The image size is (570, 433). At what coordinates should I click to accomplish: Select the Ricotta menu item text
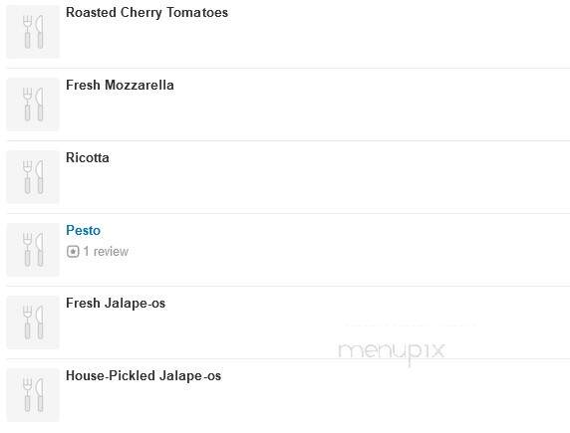[88, 157]
